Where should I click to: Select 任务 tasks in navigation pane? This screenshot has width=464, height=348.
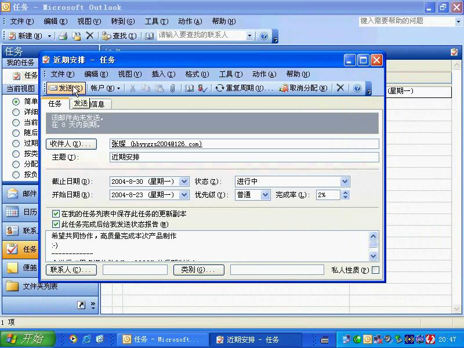tap(21, 249)
